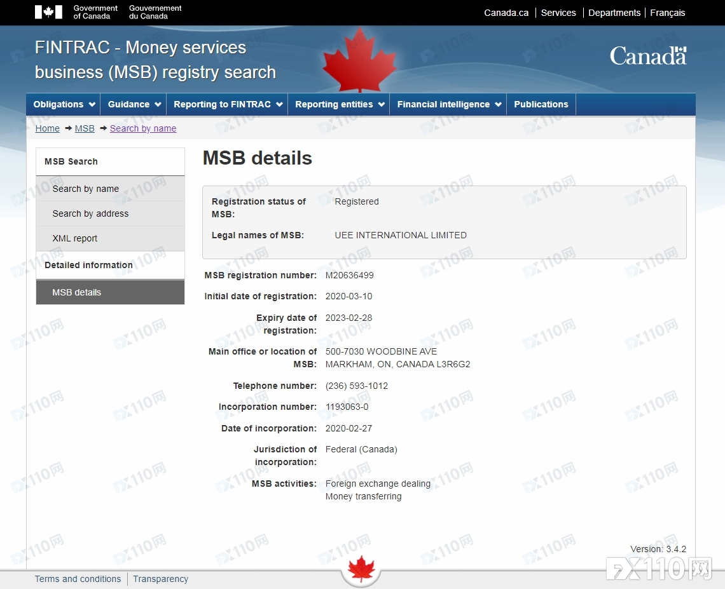Click the Registered status value

pyautogui.click(x=357, y=201)
